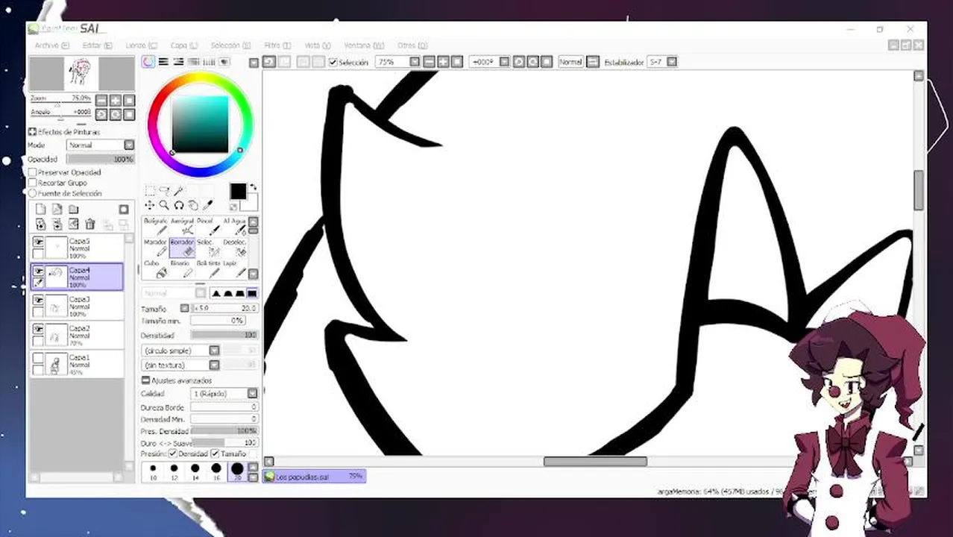Toggle Recortar Grupo checkbox

click(33, 183)
